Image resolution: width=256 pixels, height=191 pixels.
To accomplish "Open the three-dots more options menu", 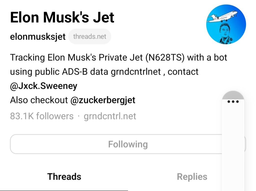I will point(233,102).
